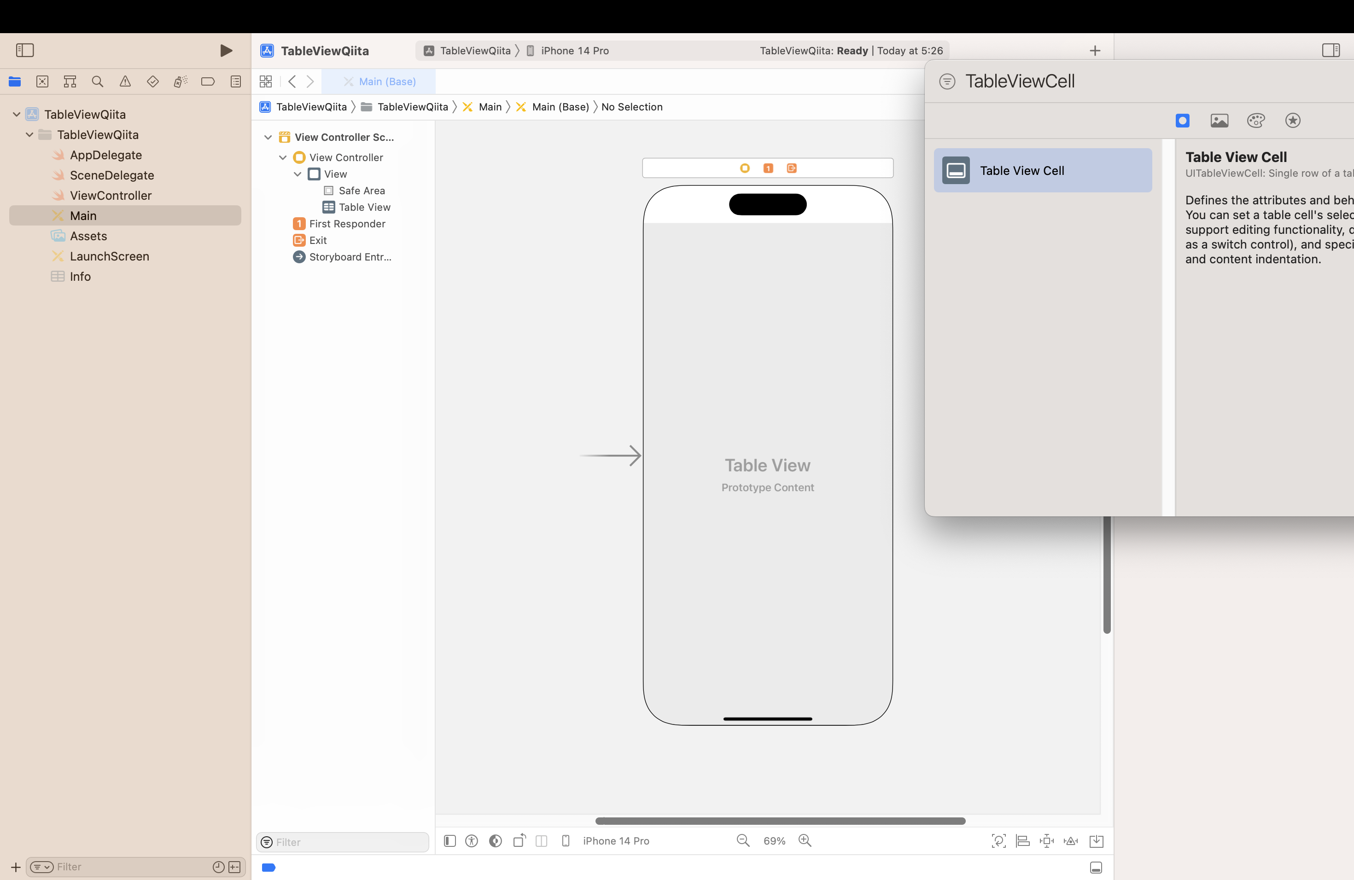The height and width of the screenshot is (880, 1354).
Task: Collapse the View Controller Scene disclosure
Action: click(x=268, y=137)
